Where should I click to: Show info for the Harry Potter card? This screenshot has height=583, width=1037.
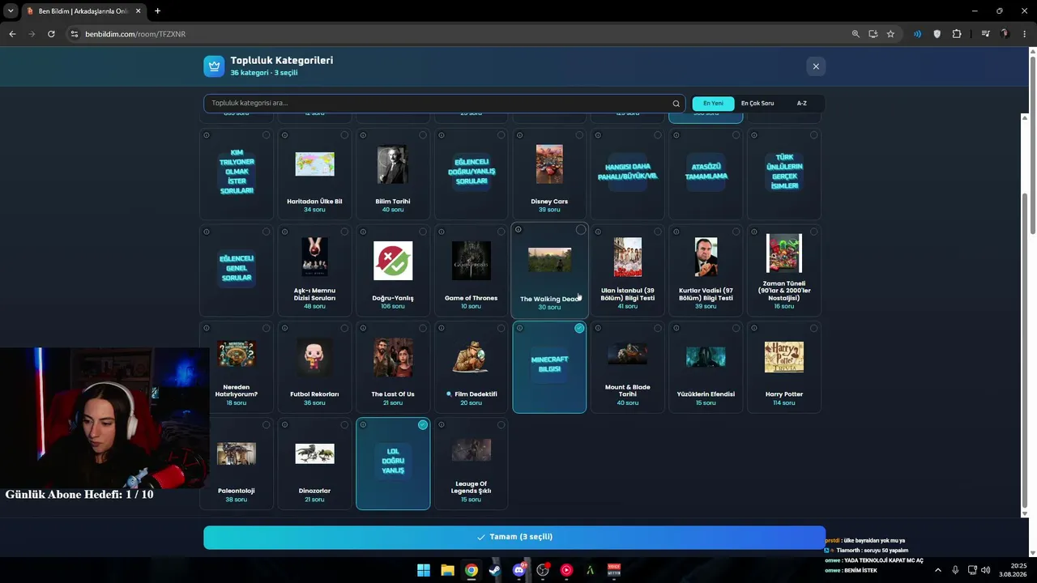[754, 328]
